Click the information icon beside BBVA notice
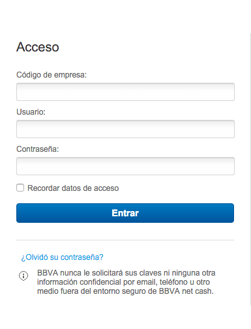 point(23,276)
